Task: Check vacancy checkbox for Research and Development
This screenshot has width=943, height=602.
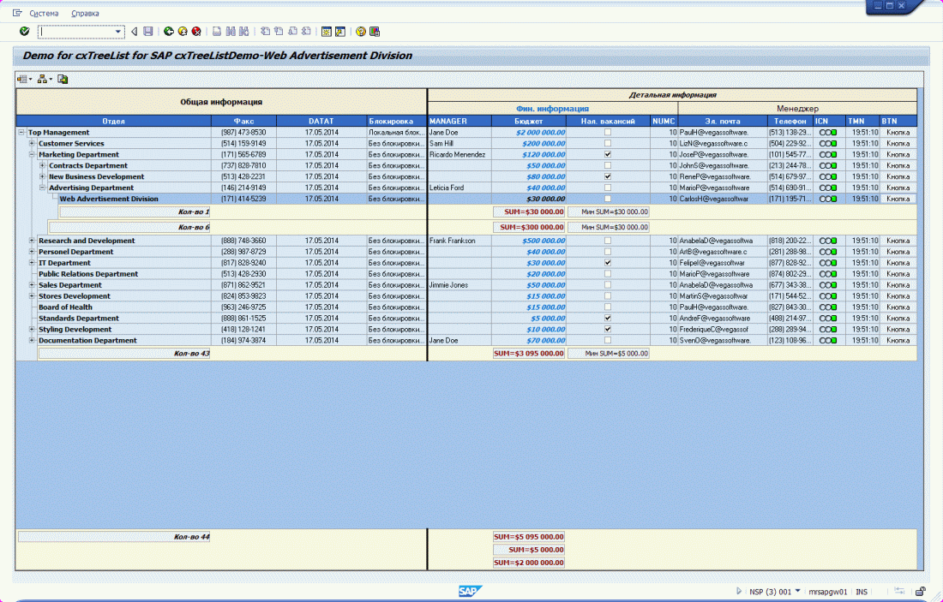Action: pos(608,241)
